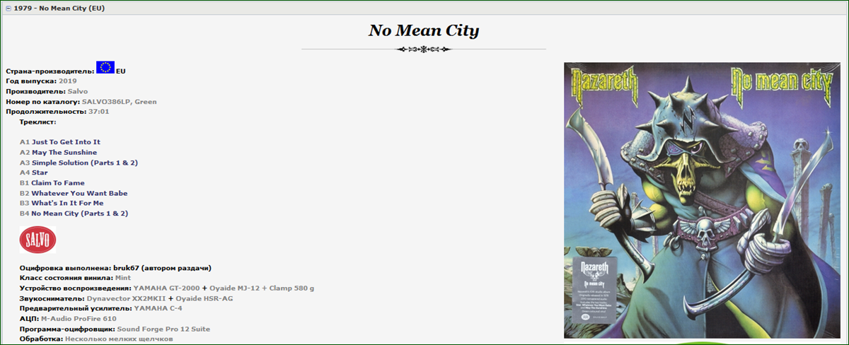Click the Страна-производитель label
The height and width of the screenshot is (345, 849).
coord(50,71)
